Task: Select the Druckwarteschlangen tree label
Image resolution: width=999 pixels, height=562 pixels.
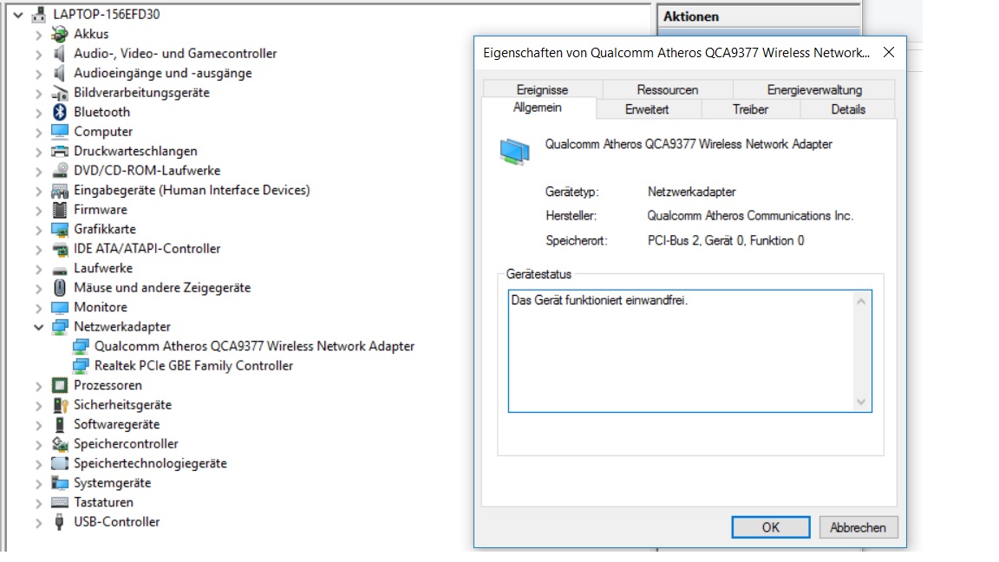Action: click(135, 151)
